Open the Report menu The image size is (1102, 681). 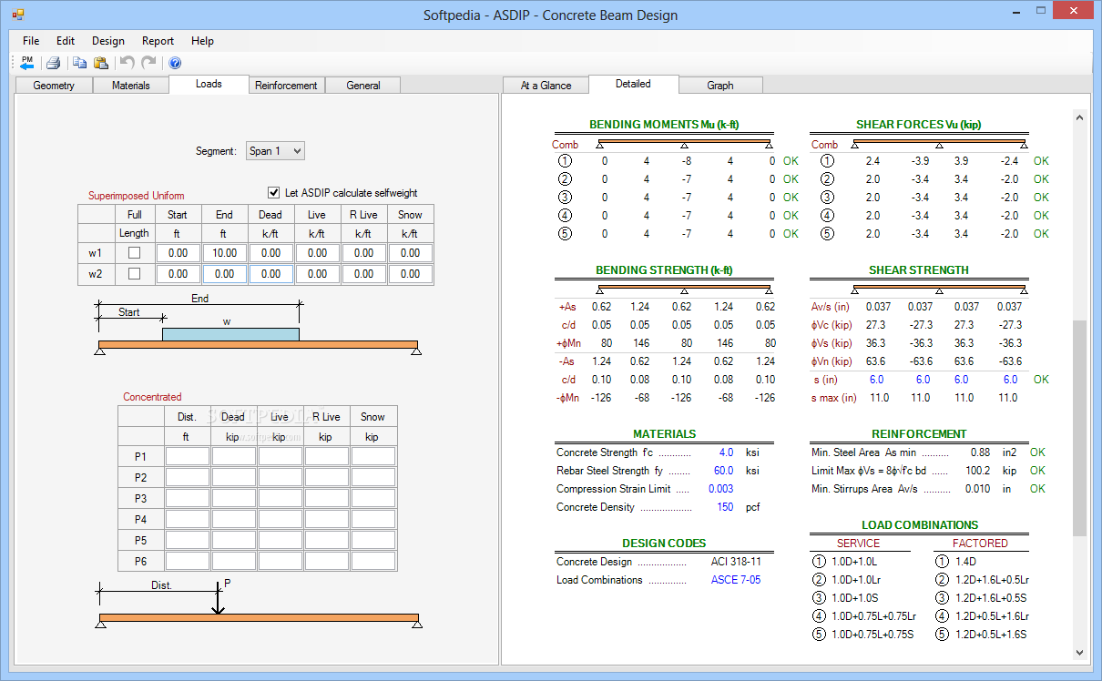158,41
